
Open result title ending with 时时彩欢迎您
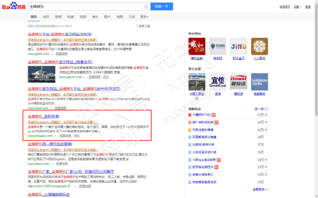tap(74, 89)
